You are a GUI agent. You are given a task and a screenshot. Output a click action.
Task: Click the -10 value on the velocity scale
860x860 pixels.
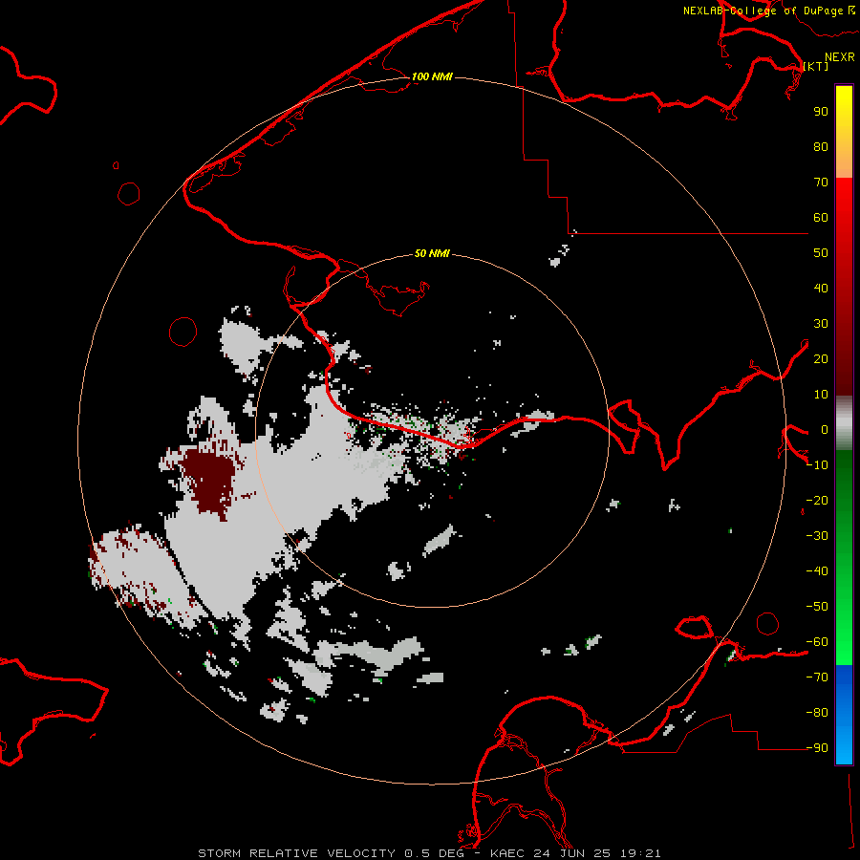click(817, 465)
